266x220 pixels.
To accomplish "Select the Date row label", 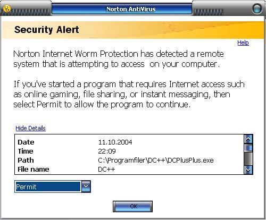I will [26, 142].
